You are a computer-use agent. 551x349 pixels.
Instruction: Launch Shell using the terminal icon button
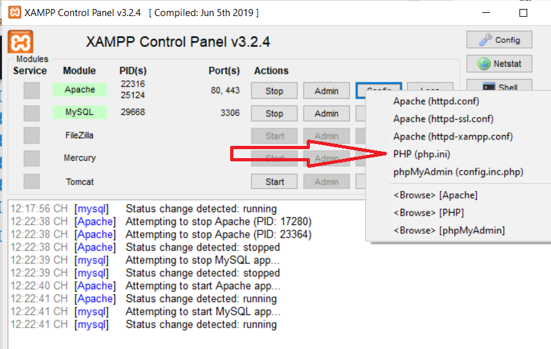click(490, 87)
